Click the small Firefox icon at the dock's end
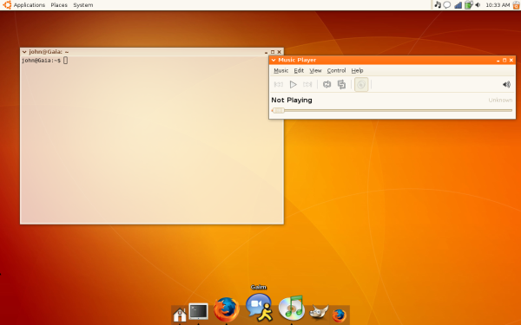521x325 pixels. tap(340, 315)
